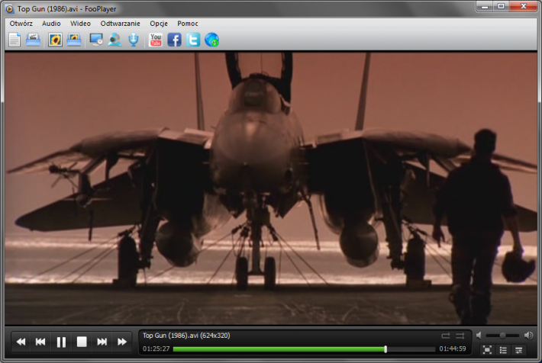Click the sunflower image folder tray icon
Viewport: 542px width, 363px height.
pyautogui.click(x=74, y=40)
